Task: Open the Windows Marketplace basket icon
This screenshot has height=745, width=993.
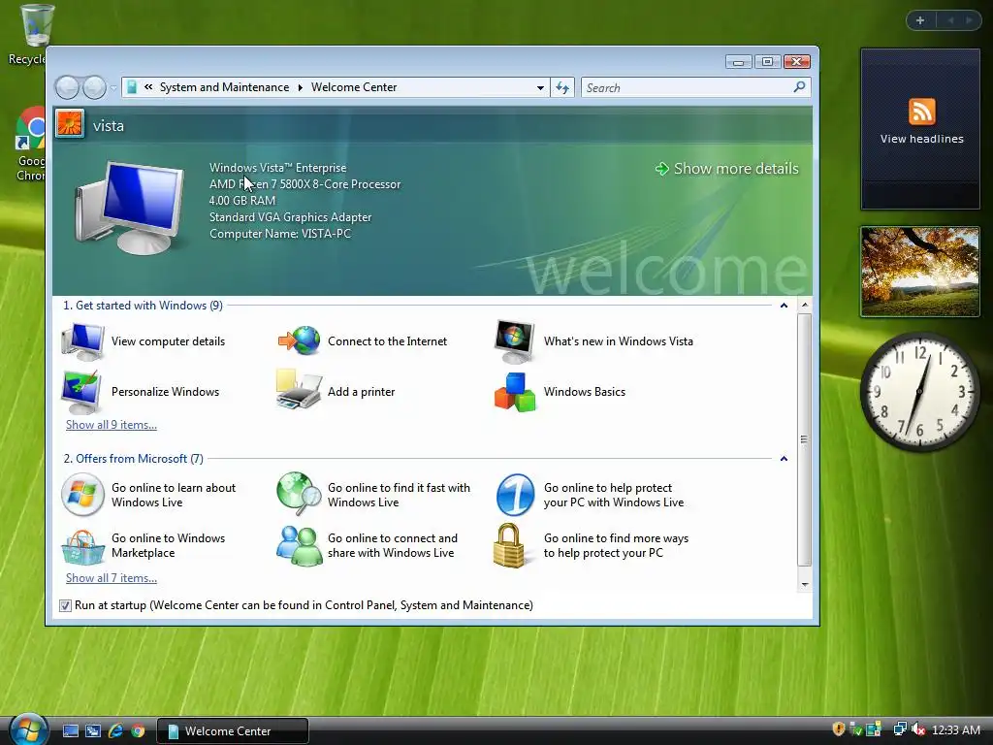Action: (x=83, y=546)
